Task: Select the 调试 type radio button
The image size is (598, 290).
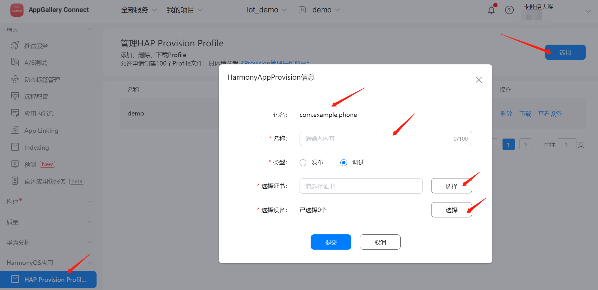Action: click(344, 163)
